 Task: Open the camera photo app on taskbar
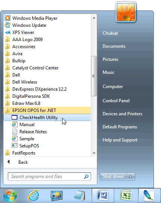click(x=57, y=196)
